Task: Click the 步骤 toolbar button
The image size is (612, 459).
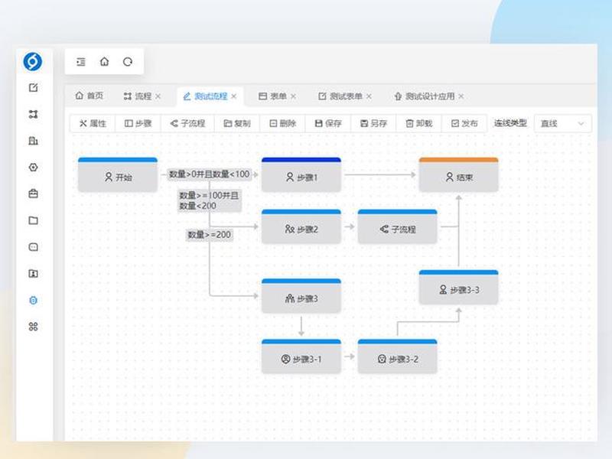Action: pyautogui.click(x=138, y=123)
